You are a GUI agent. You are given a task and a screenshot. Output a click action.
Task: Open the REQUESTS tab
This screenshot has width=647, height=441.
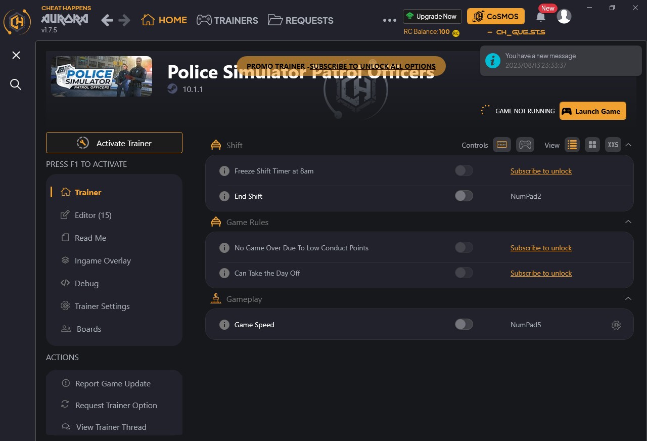[x=301, y=20]
